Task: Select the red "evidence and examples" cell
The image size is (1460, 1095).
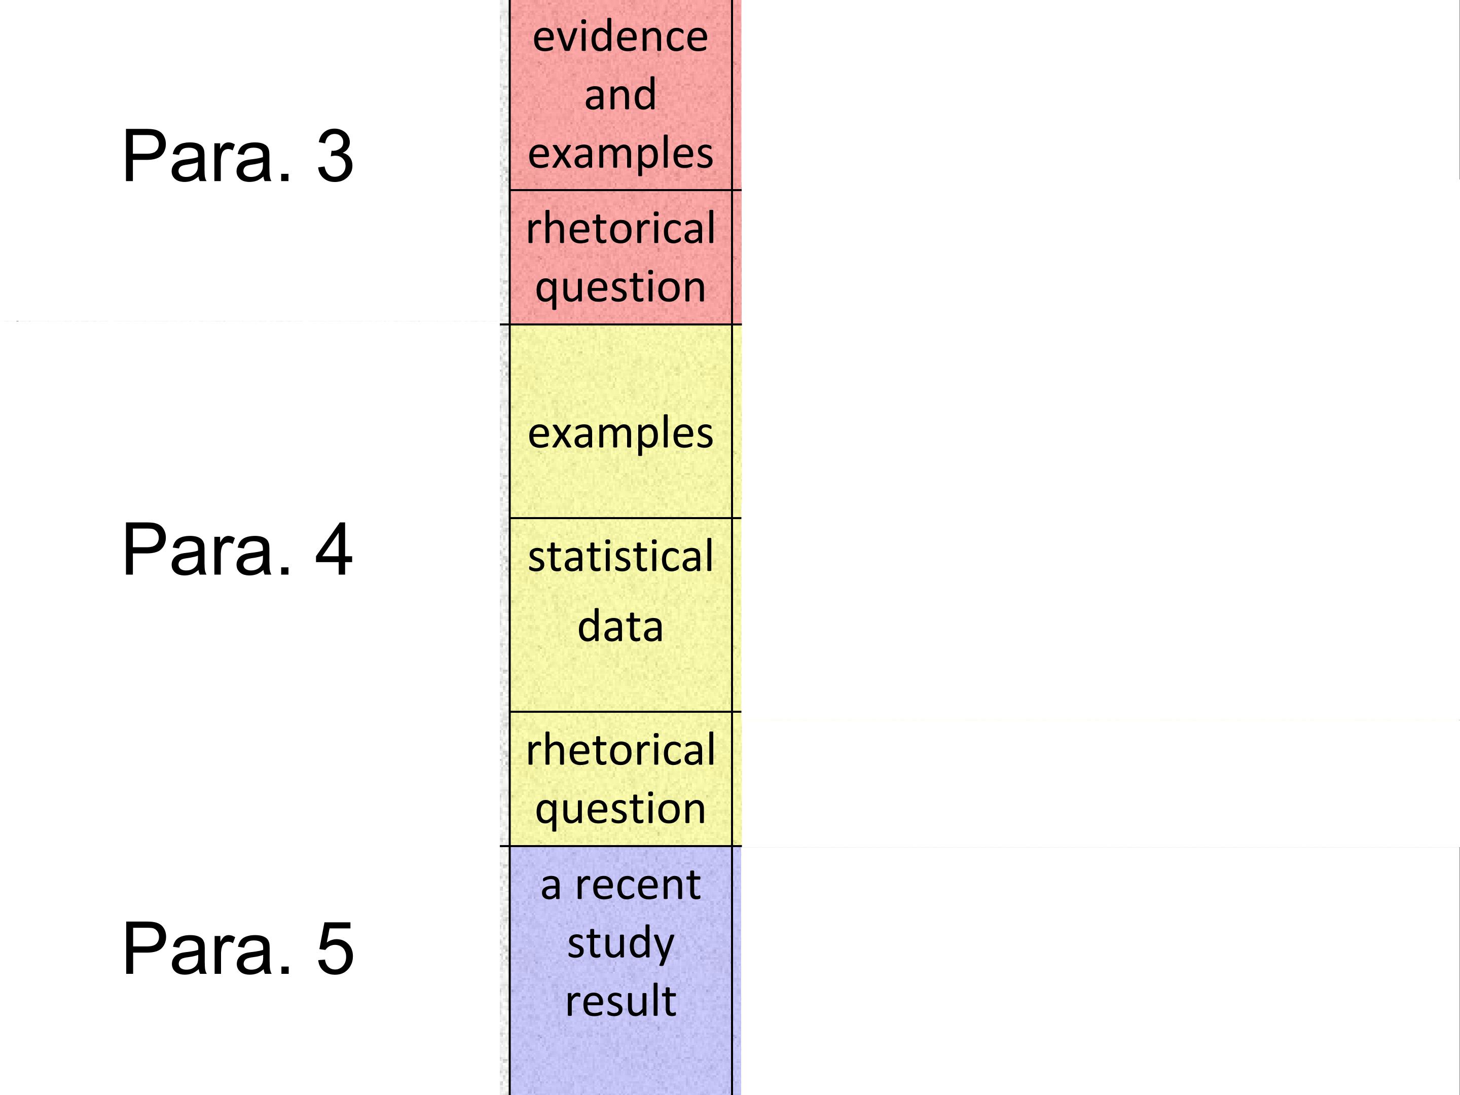Action: 620,95
